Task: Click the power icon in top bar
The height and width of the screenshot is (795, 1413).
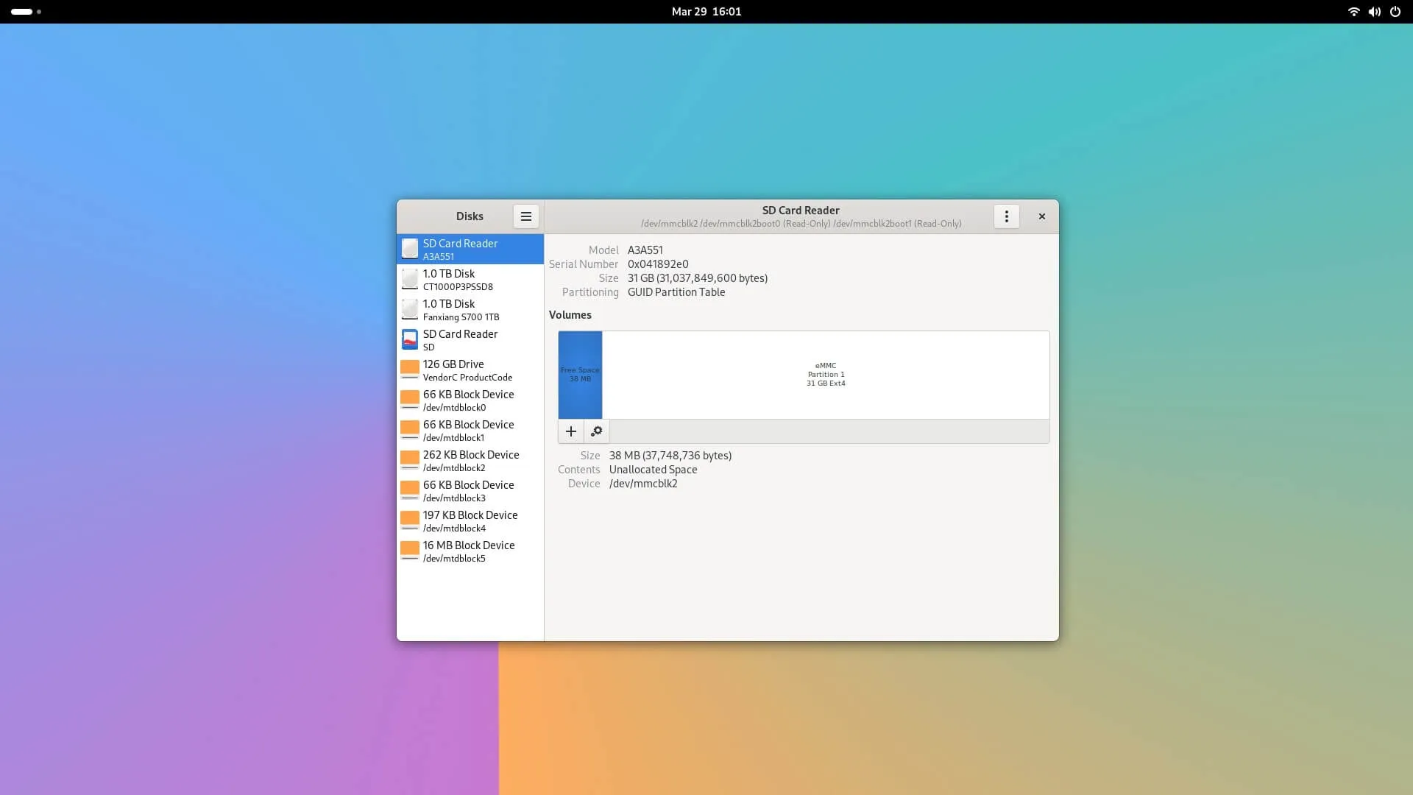Action: pyautogui.click(x=1395, y=12)
